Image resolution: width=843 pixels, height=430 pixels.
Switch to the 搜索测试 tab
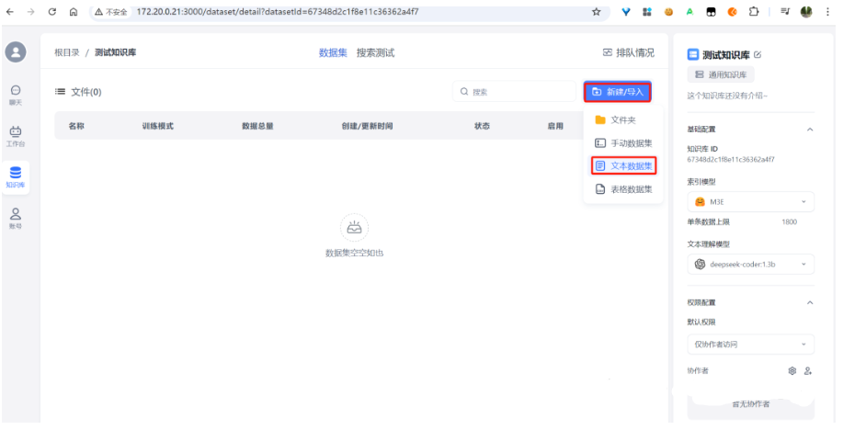(x=375, y=52)
